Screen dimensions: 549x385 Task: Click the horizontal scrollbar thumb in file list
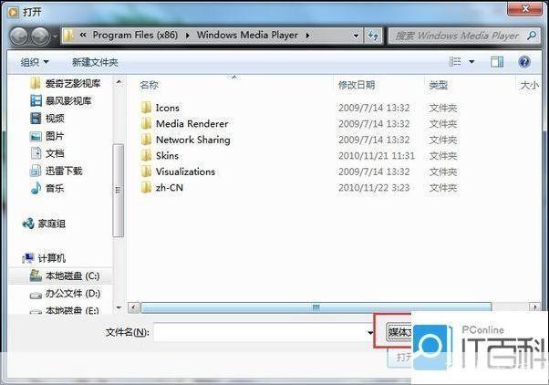coord(316,307)
